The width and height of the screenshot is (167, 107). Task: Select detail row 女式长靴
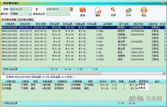tap(83, 85)
